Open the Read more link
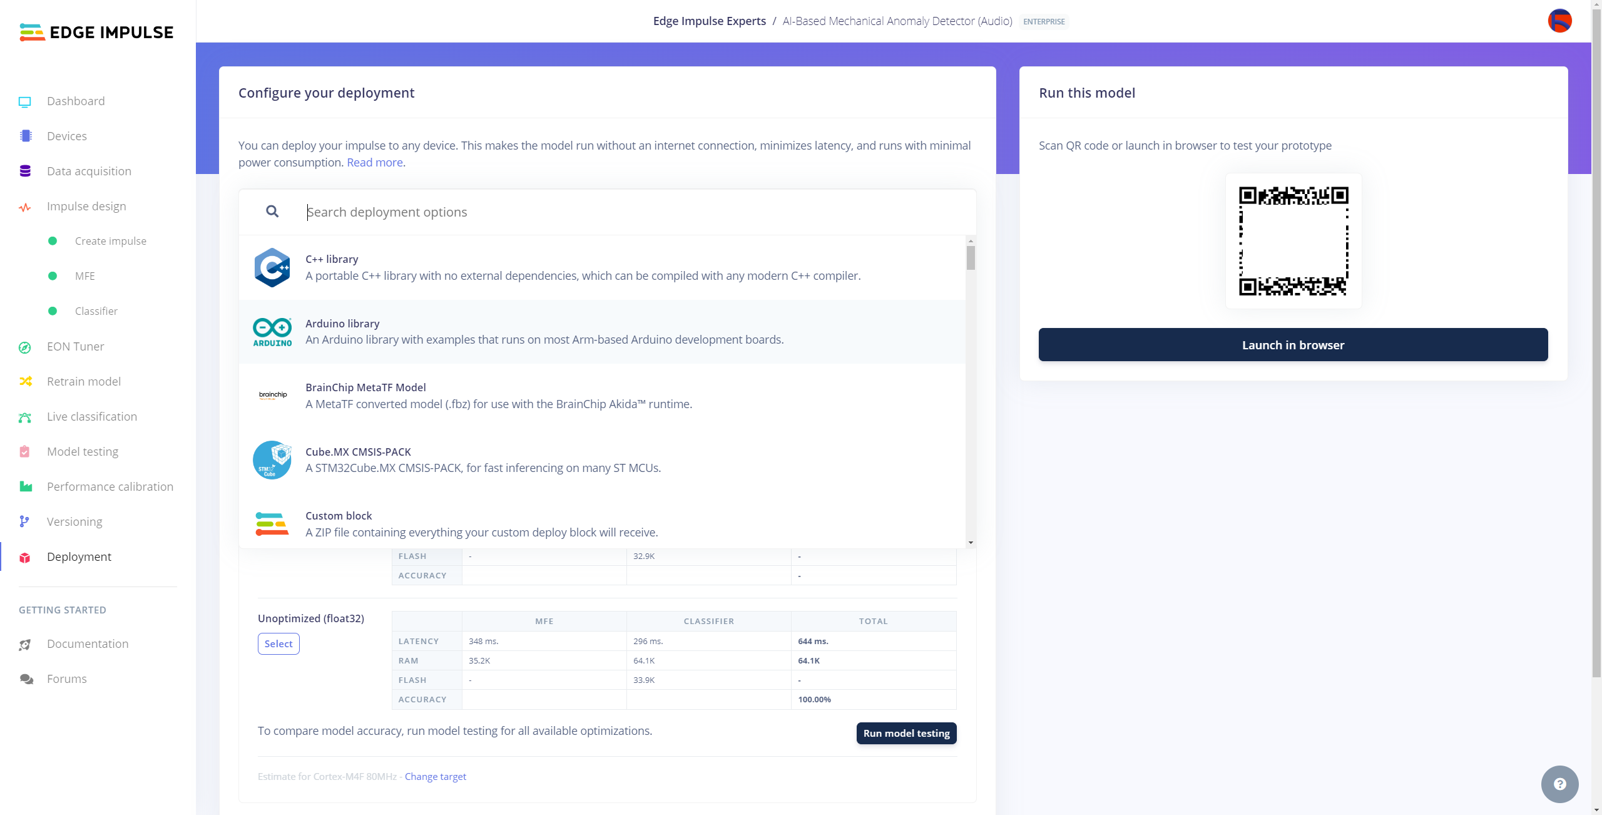This screenshot has width=1602, height=815. coord(375,163)
